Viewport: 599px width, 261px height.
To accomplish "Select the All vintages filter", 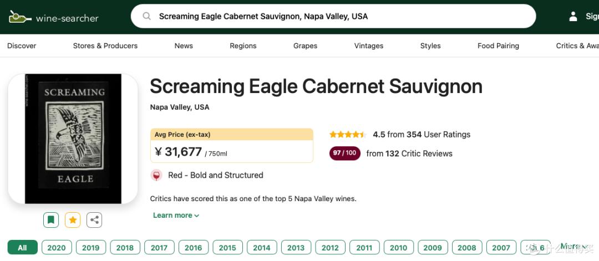I will [23, 247].
